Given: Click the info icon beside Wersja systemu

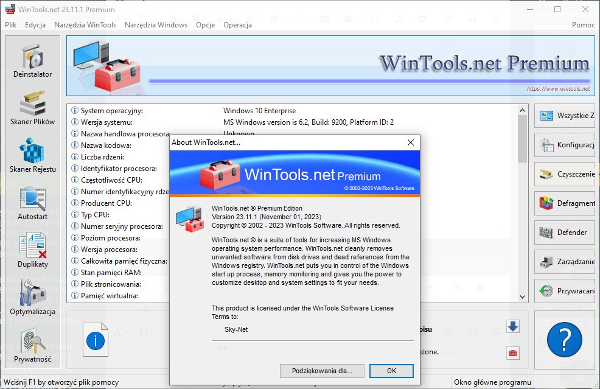Looking at the screenshot, I should click(75, 122).
